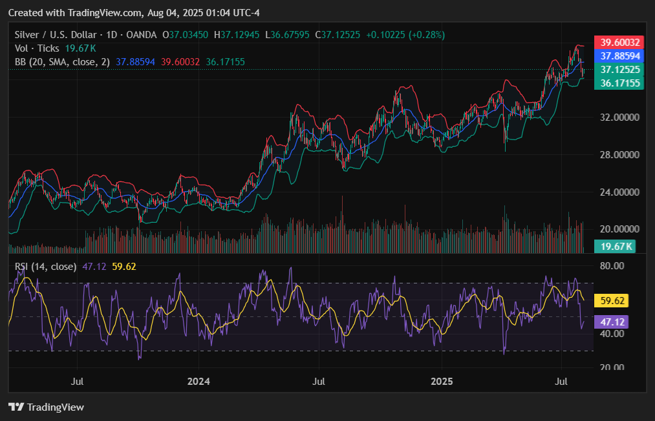Click the green 36.17155 value in BB legend
The width and height of the screenshot is (655, 421).
[225, 62]
